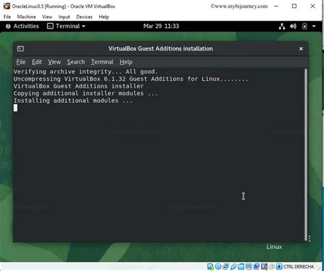Open the terminal Search menu
This screenshot has width=324, height=271.
(x=76, y=62)
